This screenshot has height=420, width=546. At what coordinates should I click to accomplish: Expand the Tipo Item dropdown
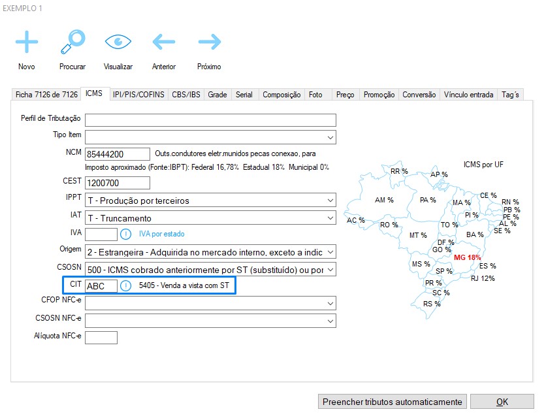point(330,137)
